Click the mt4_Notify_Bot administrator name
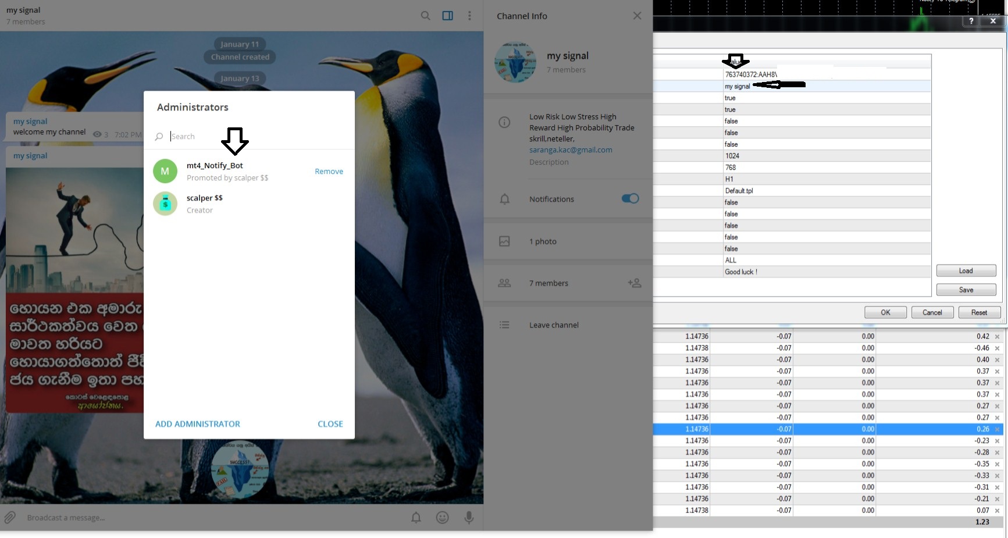Image resolution: width=1008 pixels, height=538 pixels. click(215, 165)
